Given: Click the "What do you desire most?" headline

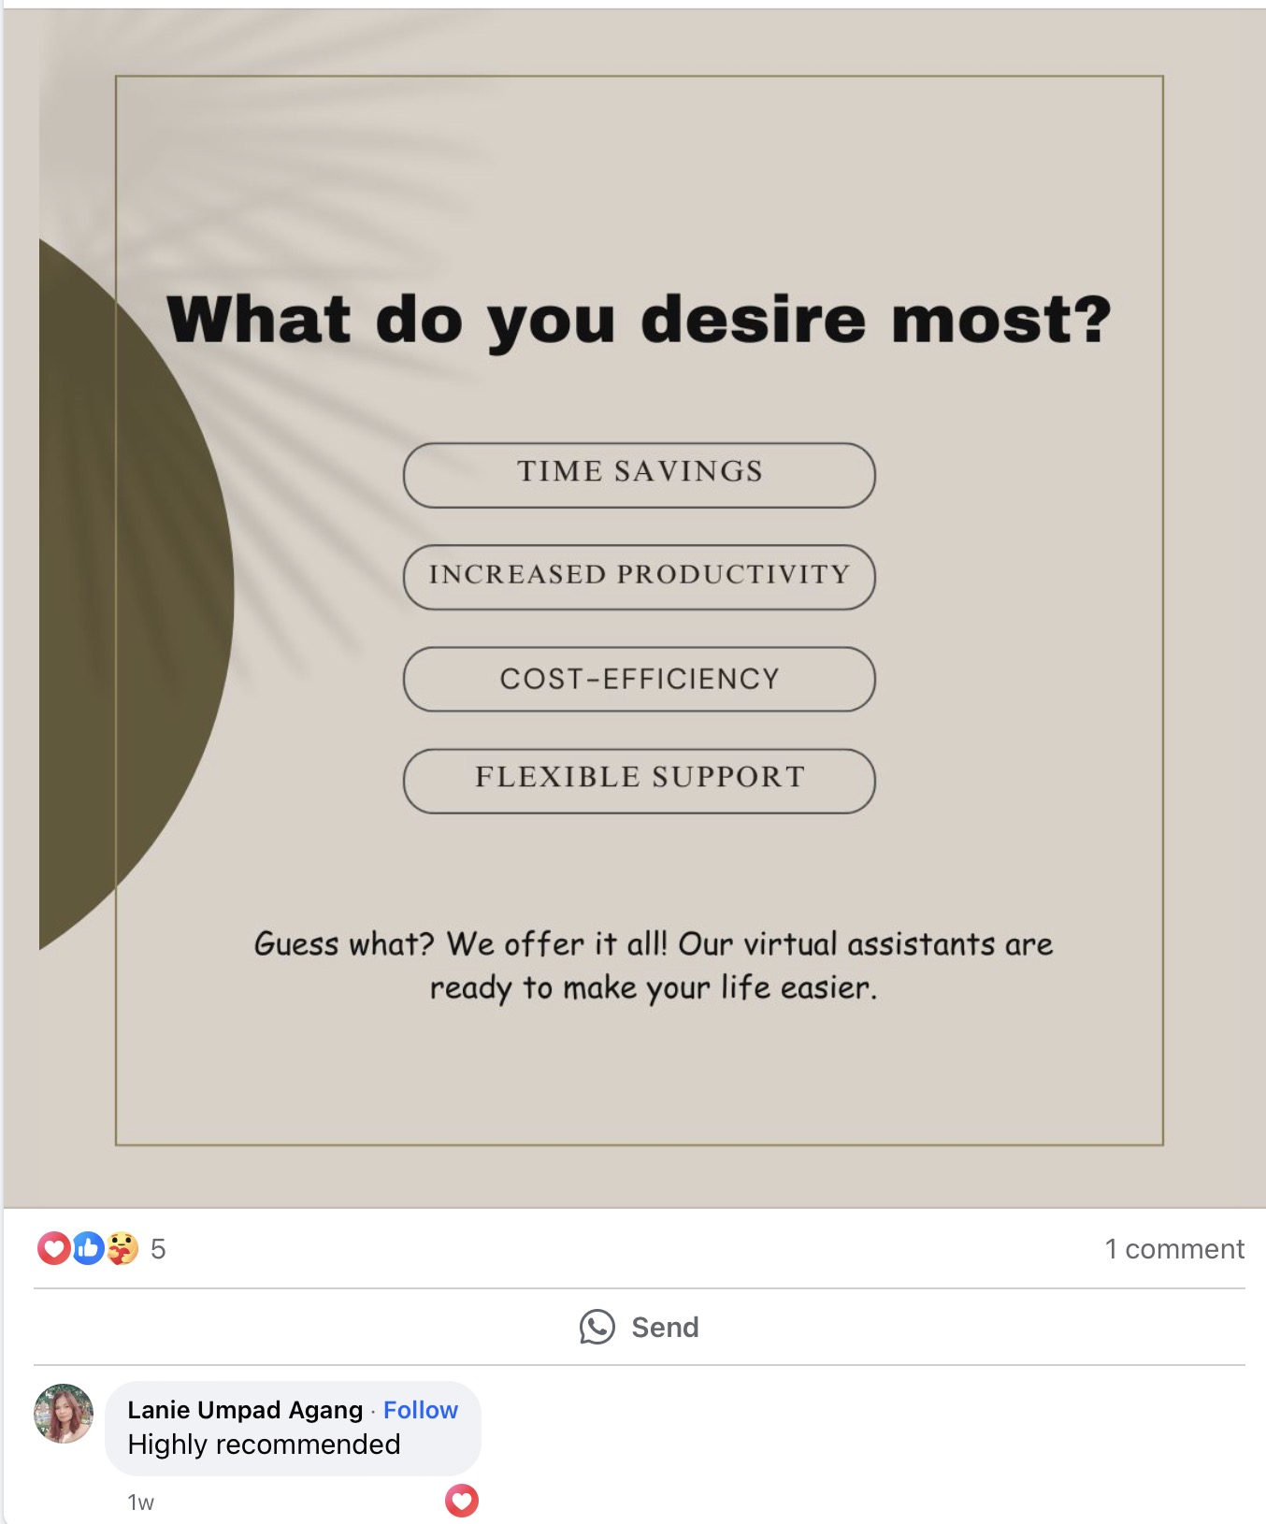Looking at the screenshot, I should coord(640,320).
